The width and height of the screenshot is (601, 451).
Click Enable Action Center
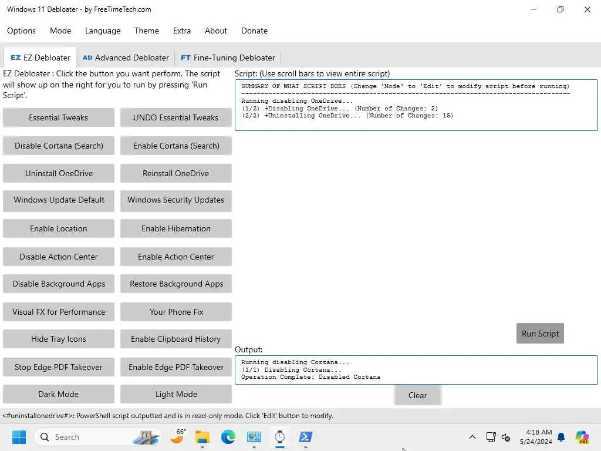pos(175,257)
